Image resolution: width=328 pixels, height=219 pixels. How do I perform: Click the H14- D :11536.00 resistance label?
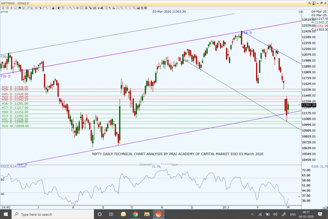click(15, 87)
